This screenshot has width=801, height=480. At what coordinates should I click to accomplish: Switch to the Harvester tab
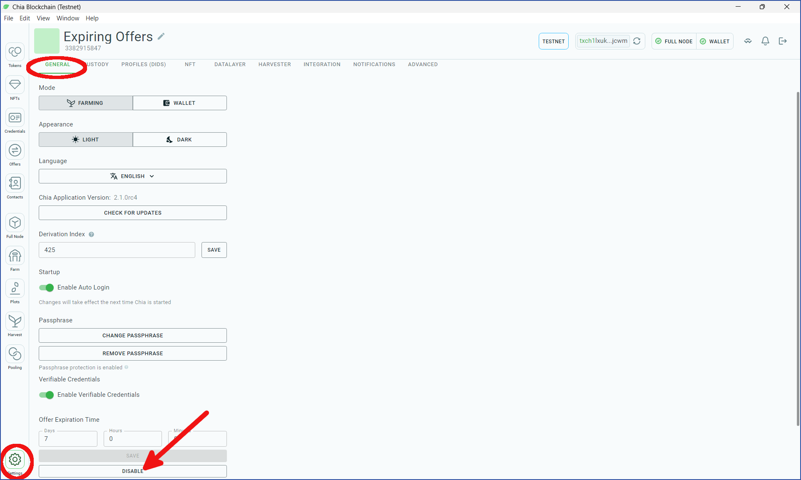275,64
